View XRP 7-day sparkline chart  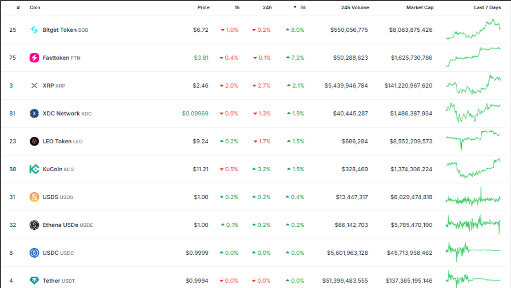tap(473, 85)
